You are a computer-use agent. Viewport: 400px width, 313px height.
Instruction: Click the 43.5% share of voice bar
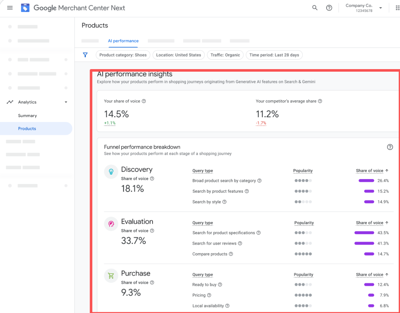click(364, 233)
